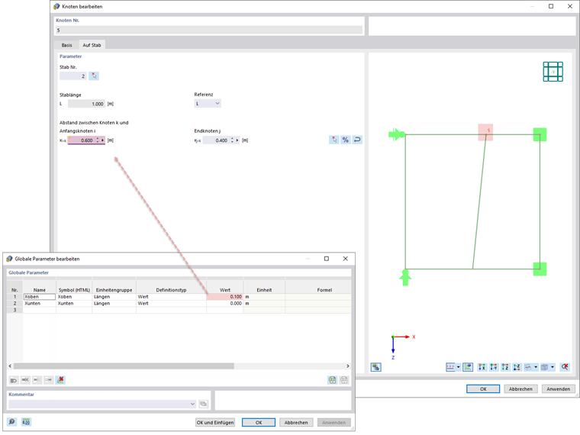Viewport: 580px width, 435px height.
Task: Click Abbrechen in Globale Parameter bearbeiten dialog
Action: click(296, 423)
